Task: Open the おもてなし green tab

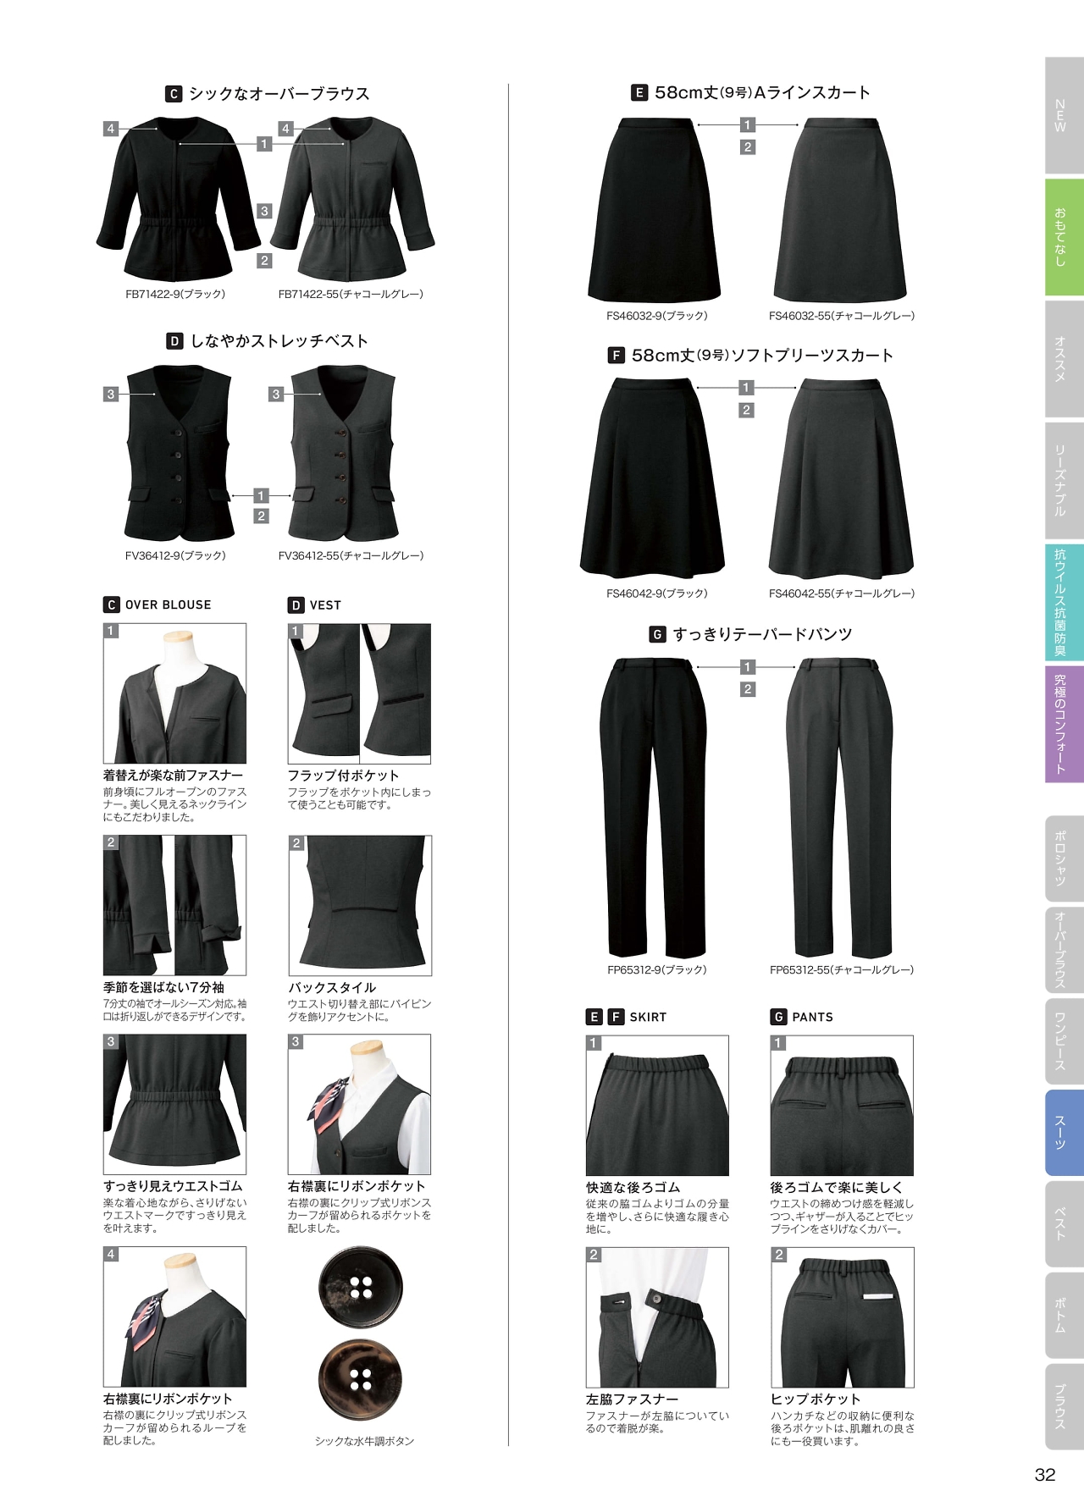Action: pos(1064,237)
